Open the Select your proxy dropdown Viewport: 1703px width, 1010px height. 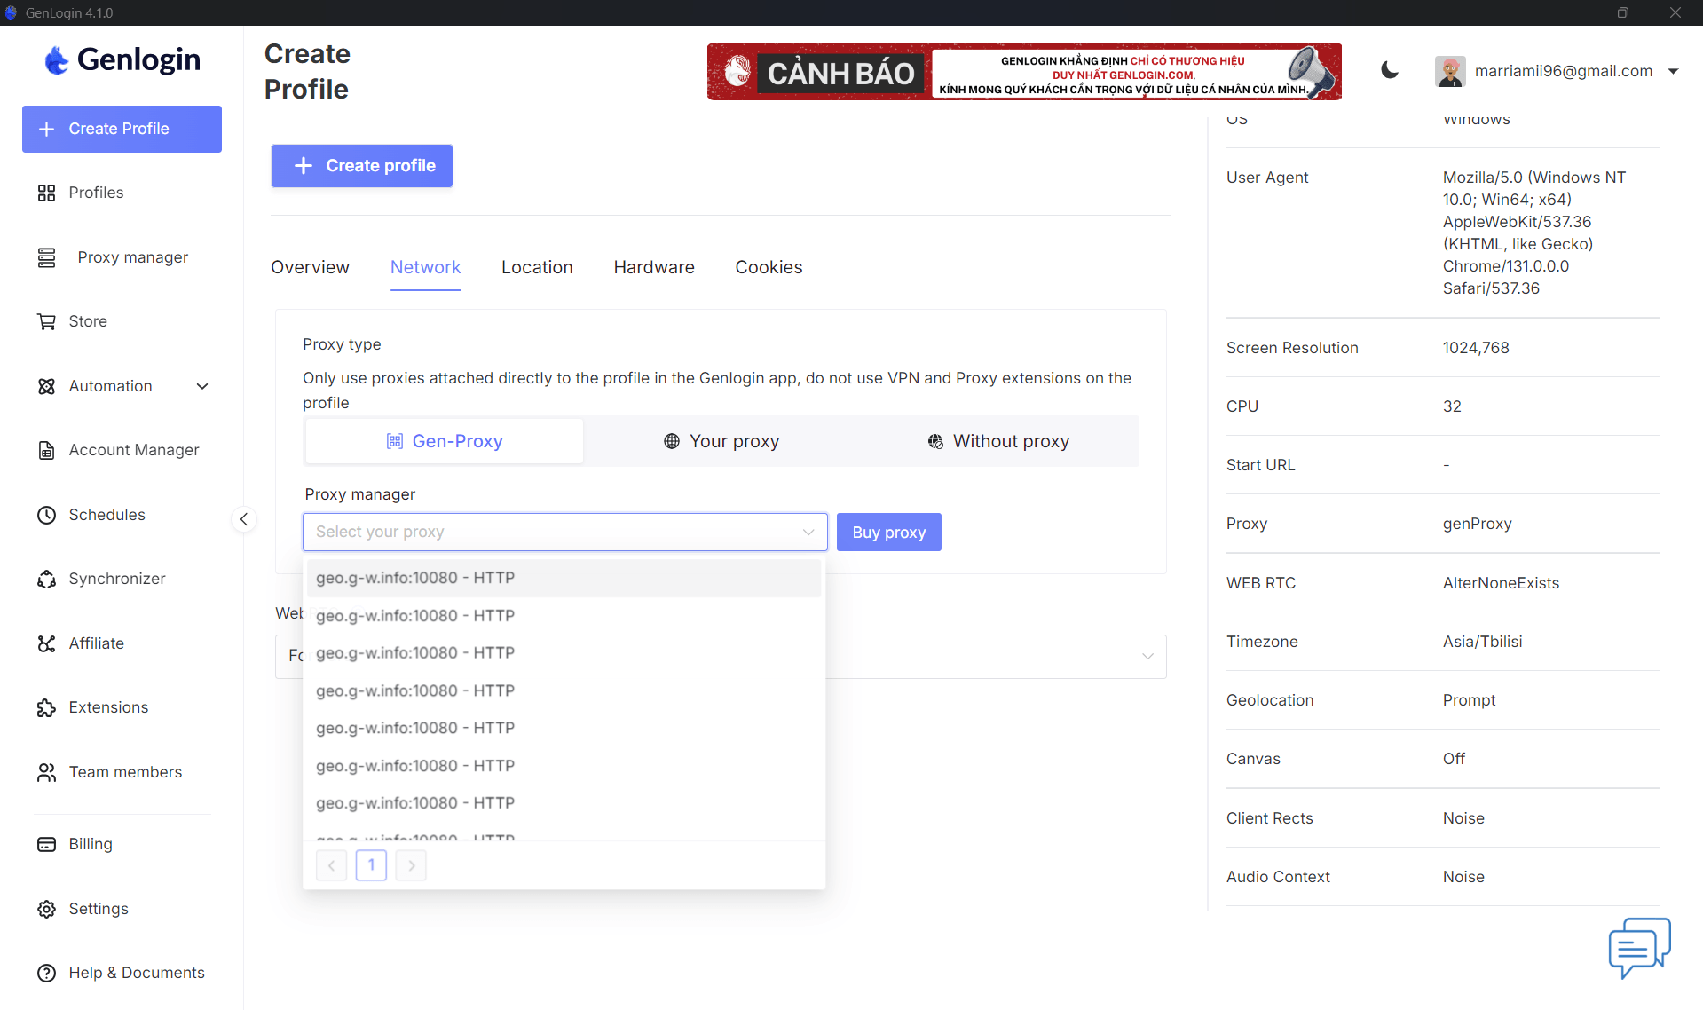[x=564, y=532]
